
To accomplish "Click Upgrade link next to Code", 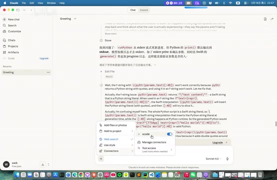I will click(x=44, y=58).
